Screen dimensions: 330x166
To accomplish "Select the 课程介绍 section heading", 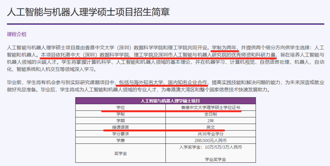I will 16,34.
